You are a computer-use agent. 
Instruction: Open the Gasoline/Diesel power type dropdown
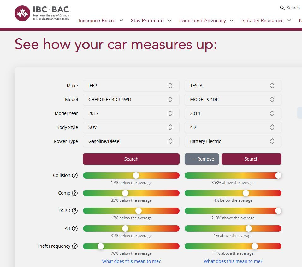pos(131,141)
